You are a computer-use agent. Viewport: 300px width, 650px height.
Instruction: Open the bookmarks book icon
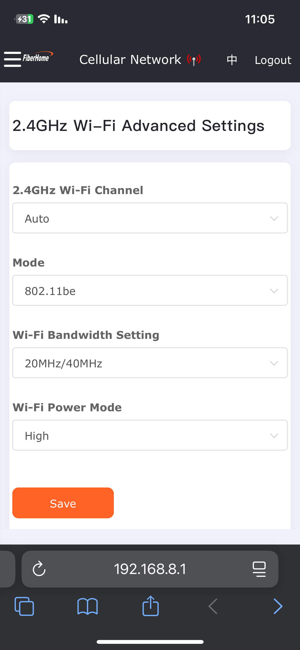[x=87, y=606]
